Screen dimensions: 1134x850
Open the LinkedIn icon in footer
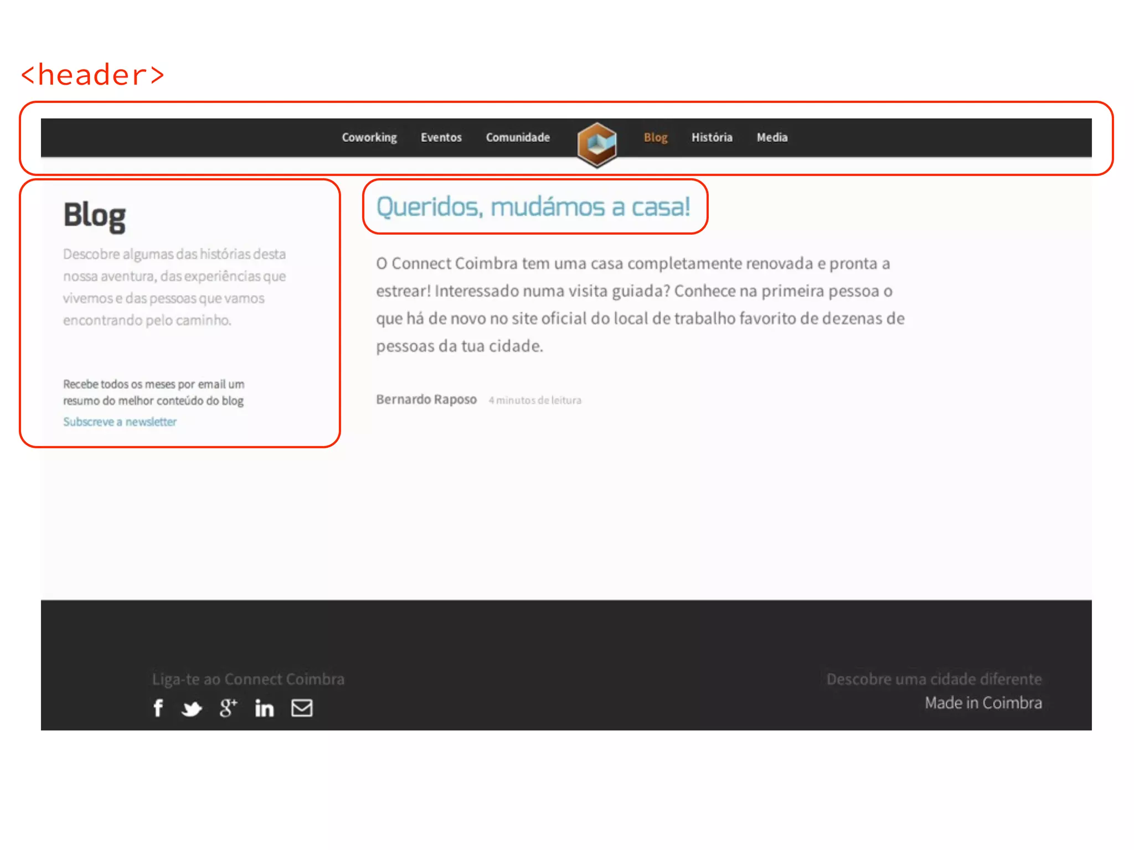point(264,708)
